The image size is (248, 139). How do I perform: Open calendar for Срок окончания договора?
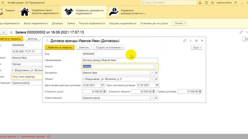coord(157,85)
